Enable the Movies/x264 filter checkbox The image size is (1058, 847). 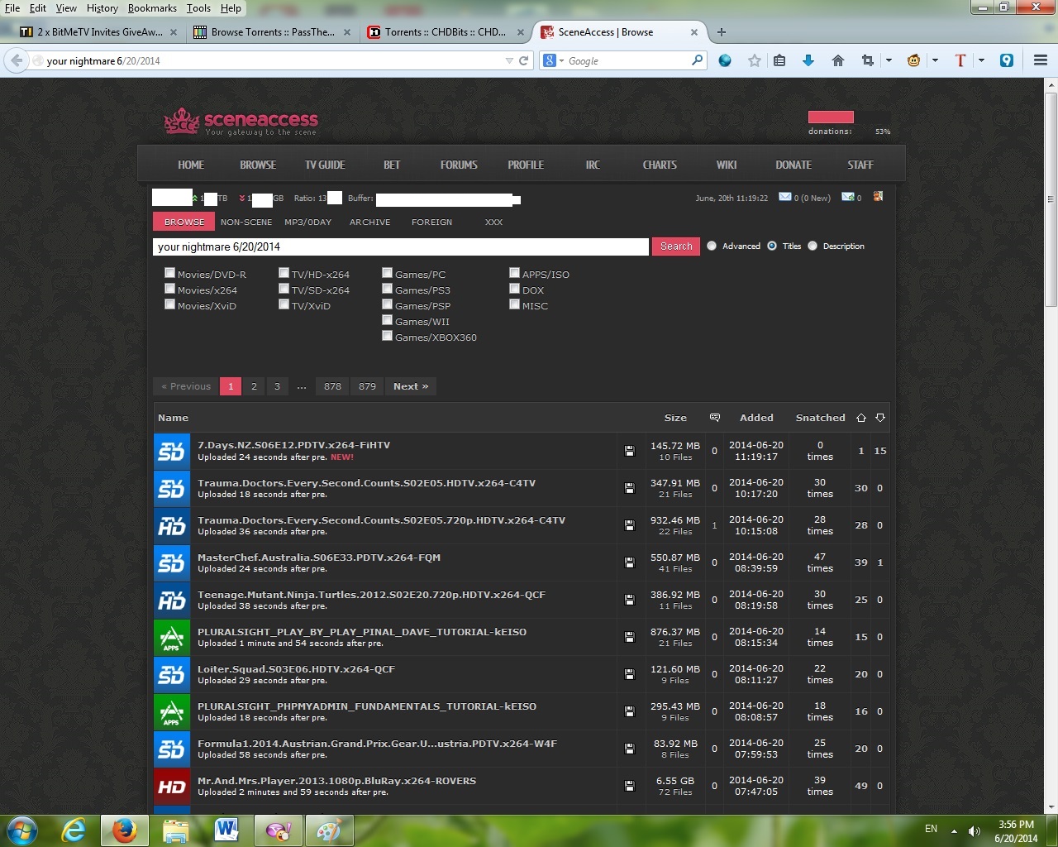click(x=169, y=289)
